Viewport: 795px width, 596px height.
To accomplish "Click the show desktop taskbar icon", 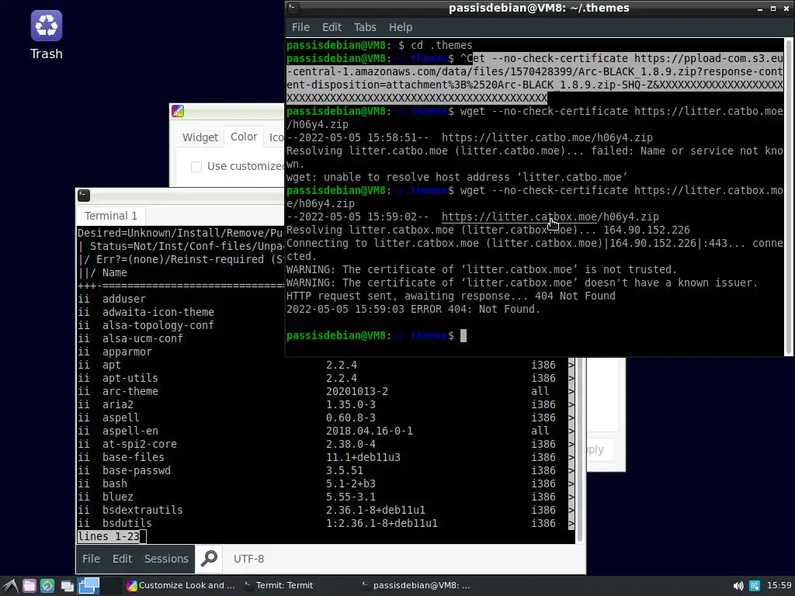I will pyautogui.click(x=67, y=586).
